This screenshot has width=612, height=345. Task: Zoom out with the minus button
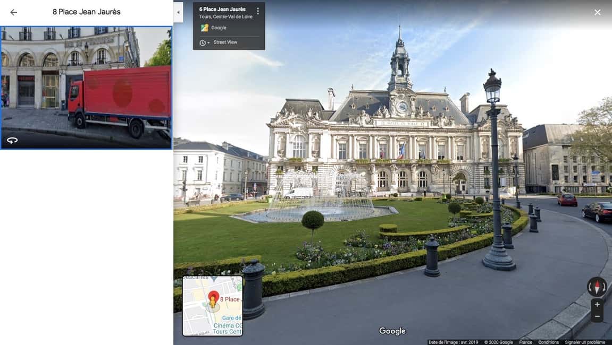(x=597, y=316)
